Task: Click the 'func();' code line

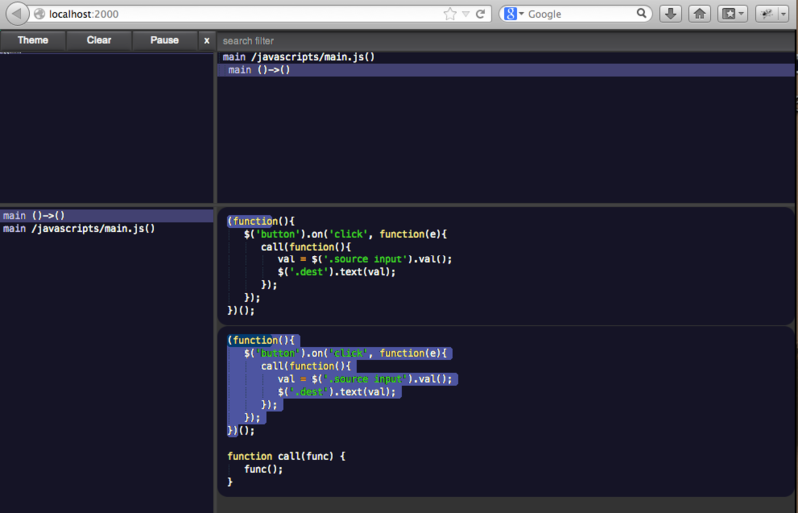Action: pyautogui.click(x=263, y=469)
